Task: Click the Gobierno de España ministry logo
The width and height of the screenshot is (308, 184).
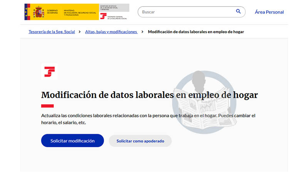Action: 62,12
